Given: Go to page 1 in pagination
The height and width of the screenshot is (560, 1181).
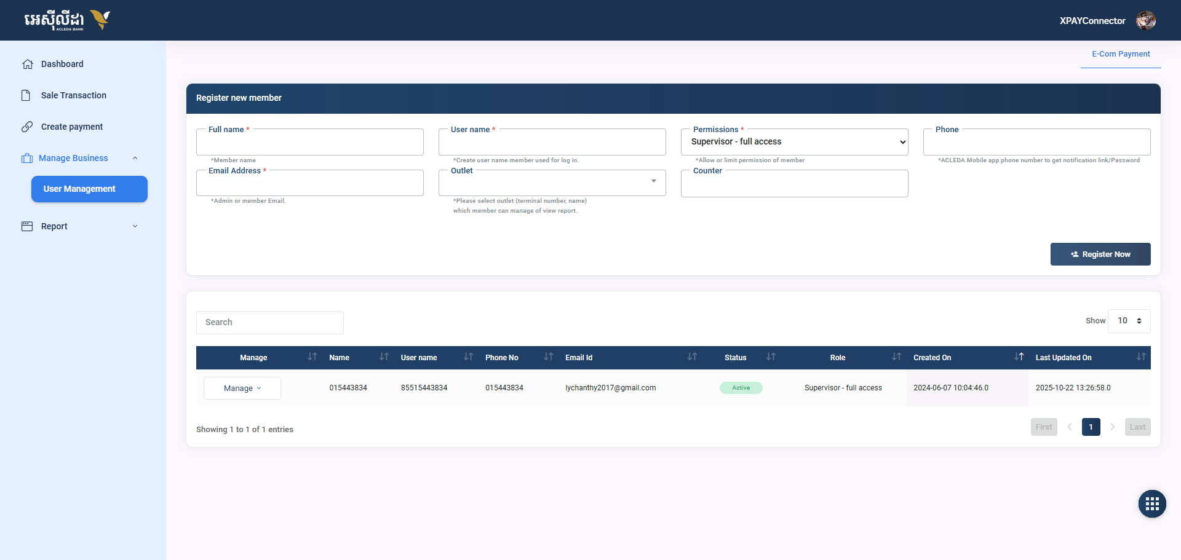Looking at the screenshot, I should 1091,427.
